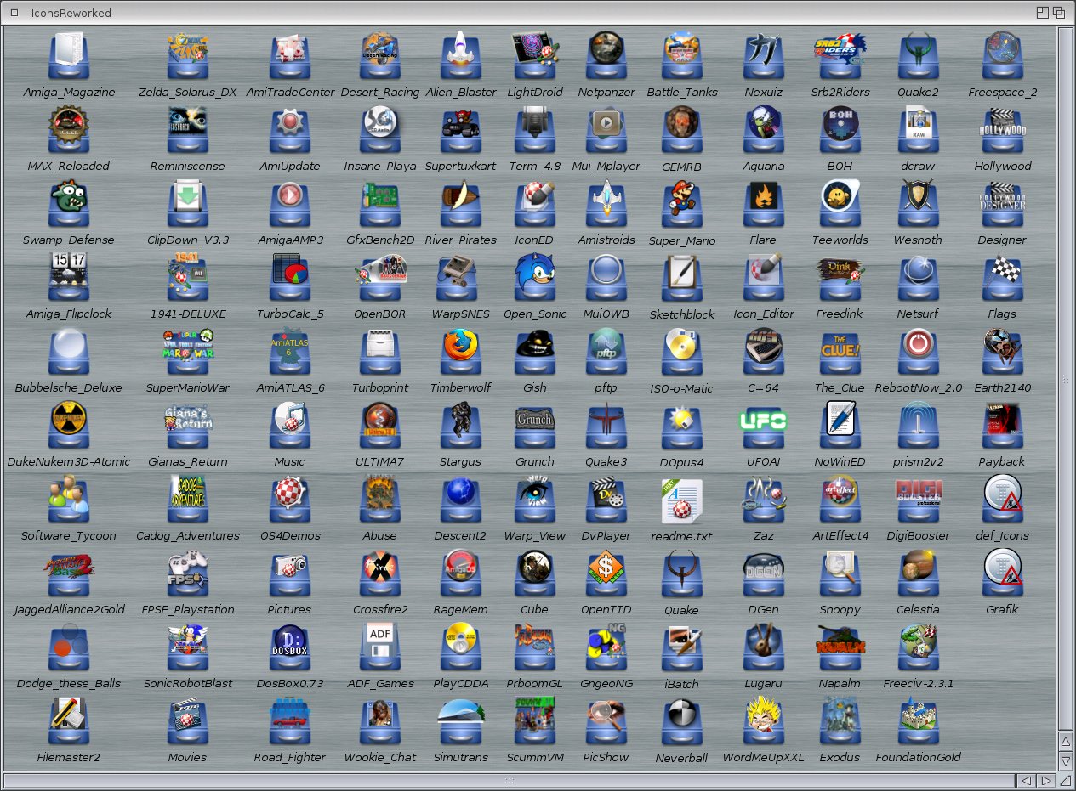Open the Hollywood icon
Image resolution: width=1076 pixels, height=791 pixels.
(1003, 131)
